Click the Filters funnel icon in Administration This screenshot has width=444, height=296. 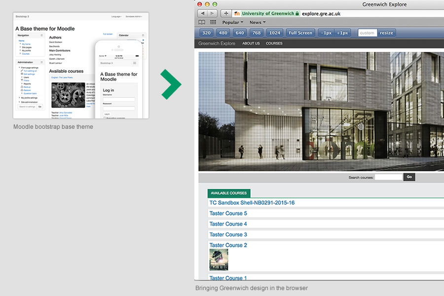pos(22,80)
